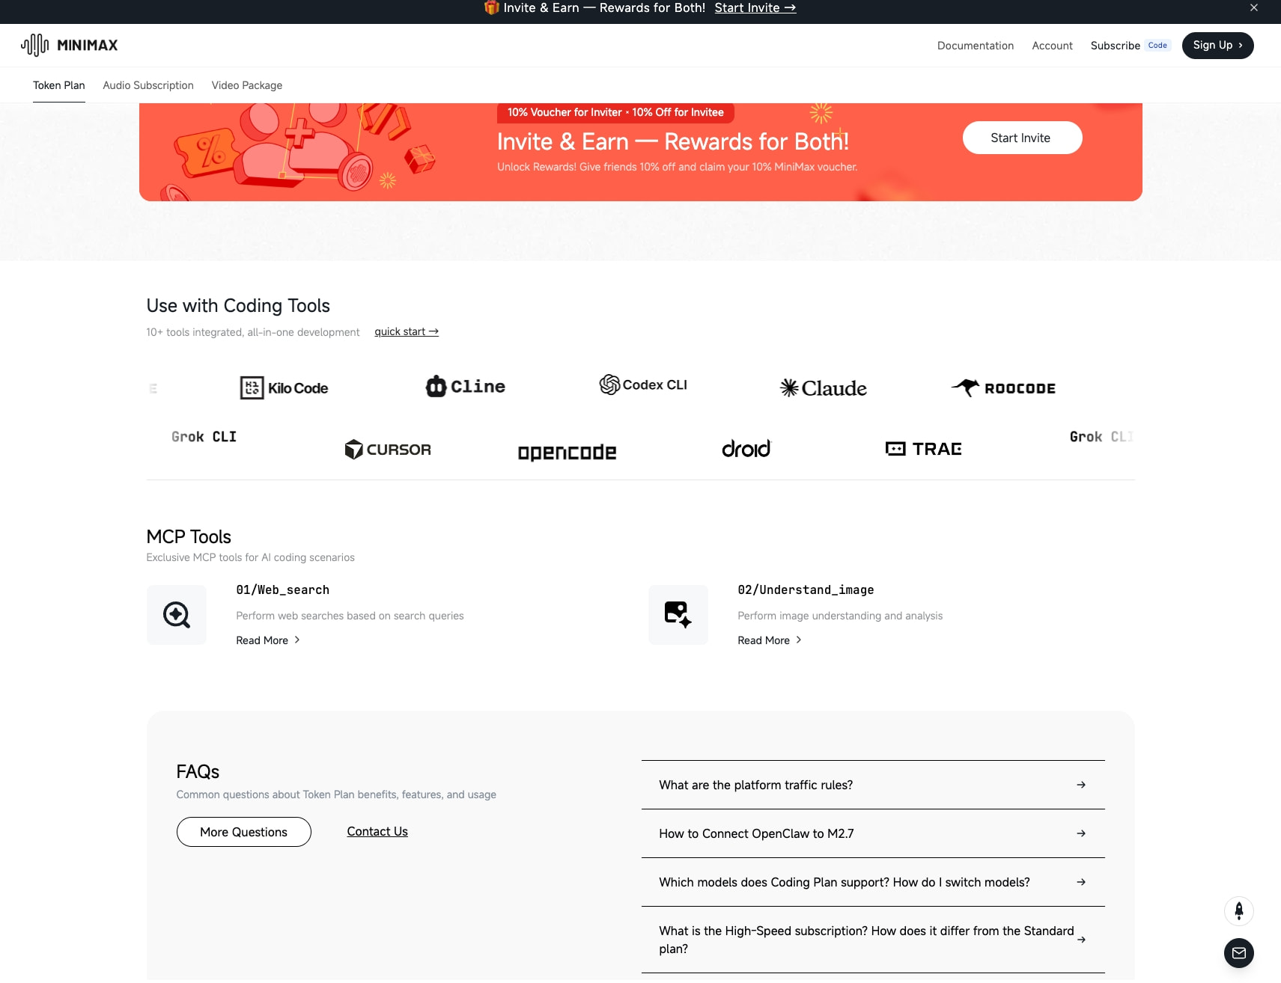This screenshot has width=1281, height=983.
Task: Read More about Understand_image
Action: [x=770, y=640]
